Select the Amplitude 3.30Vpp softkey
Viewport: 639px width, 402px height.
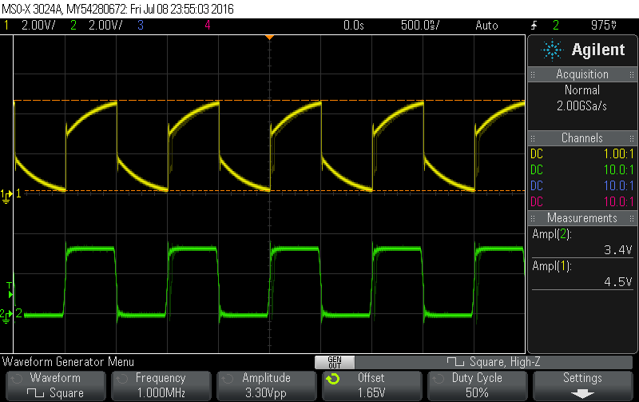click(x=266, y=386)
